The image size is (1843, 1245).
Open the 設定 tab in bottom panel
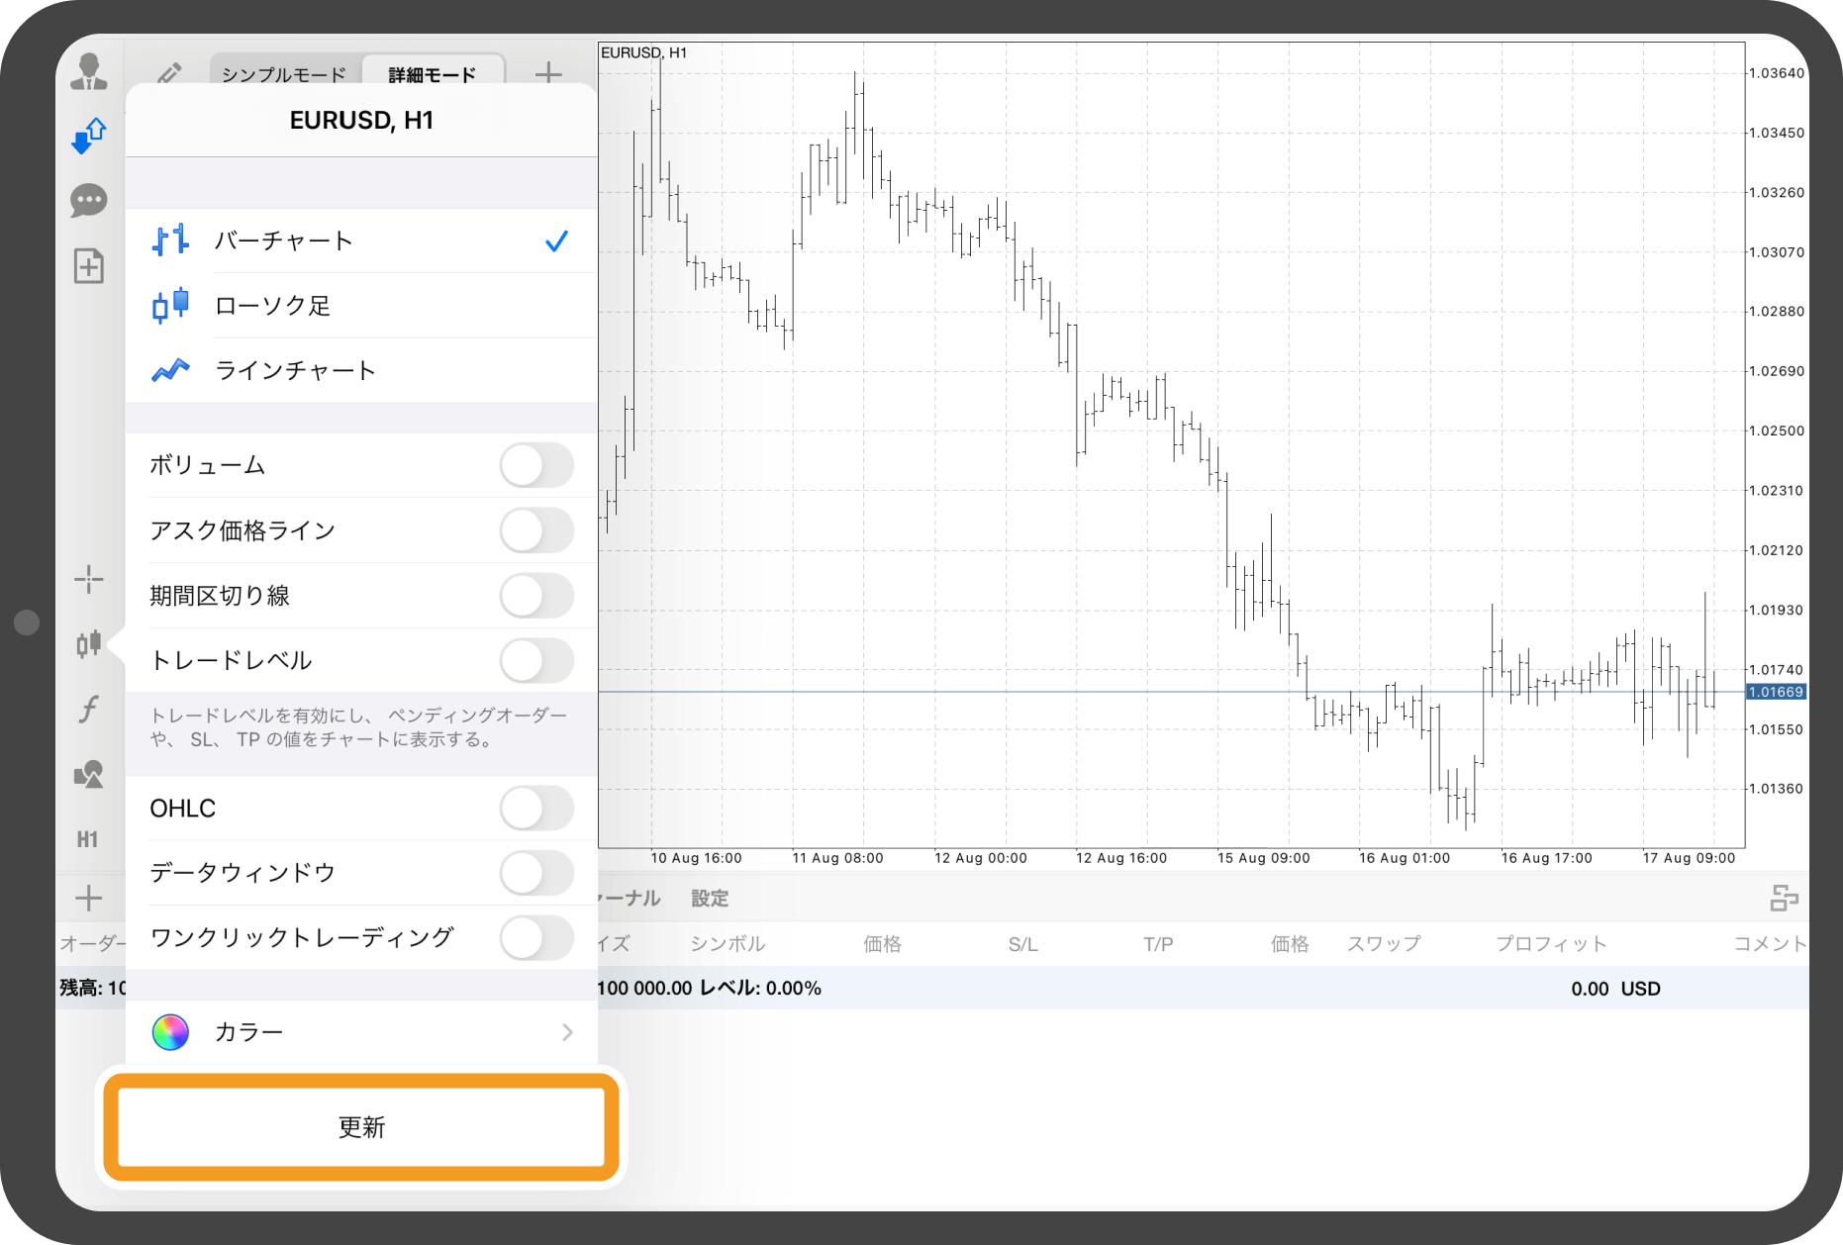pyautogui.click(x=710, y=898)
